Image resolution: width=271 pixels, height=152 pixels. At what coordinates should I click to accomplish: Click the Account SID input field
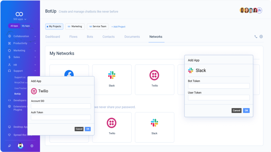tap(61, 106)
